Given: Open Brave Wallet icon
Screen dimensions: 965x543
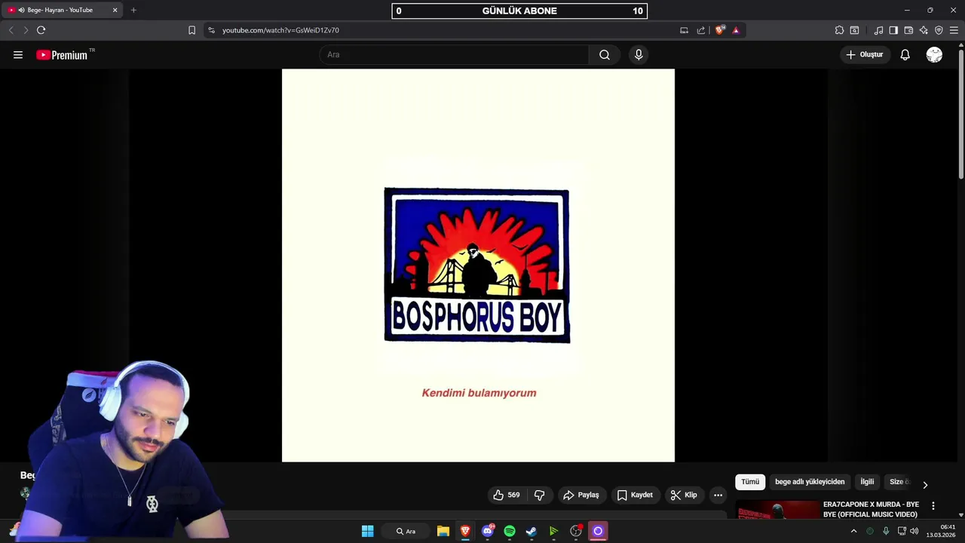Looking at the screenshot, I should point(908,30).
